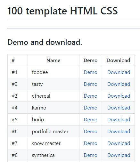The width and height of the screenshot is (140, 162).
Task: Download the karmo template
Action: coord(119,108)
